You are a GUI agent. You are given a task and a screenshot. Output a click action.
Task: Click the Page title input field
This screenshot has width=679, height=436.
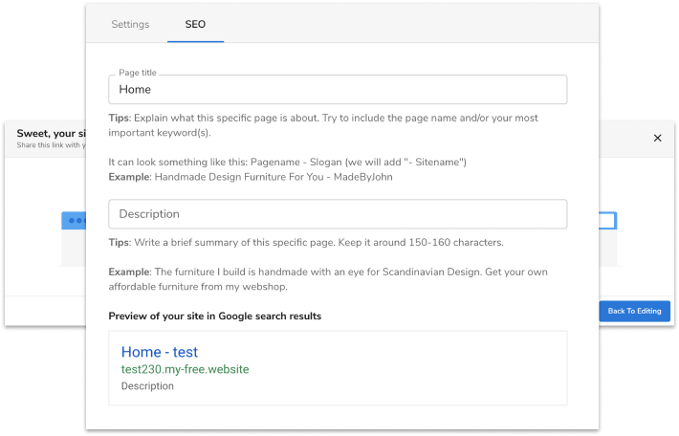[x=338, y=90]
